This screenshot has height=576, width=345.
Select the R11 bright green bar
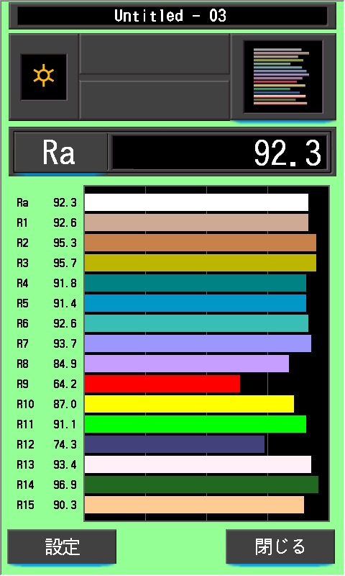[x=195, y=424]
